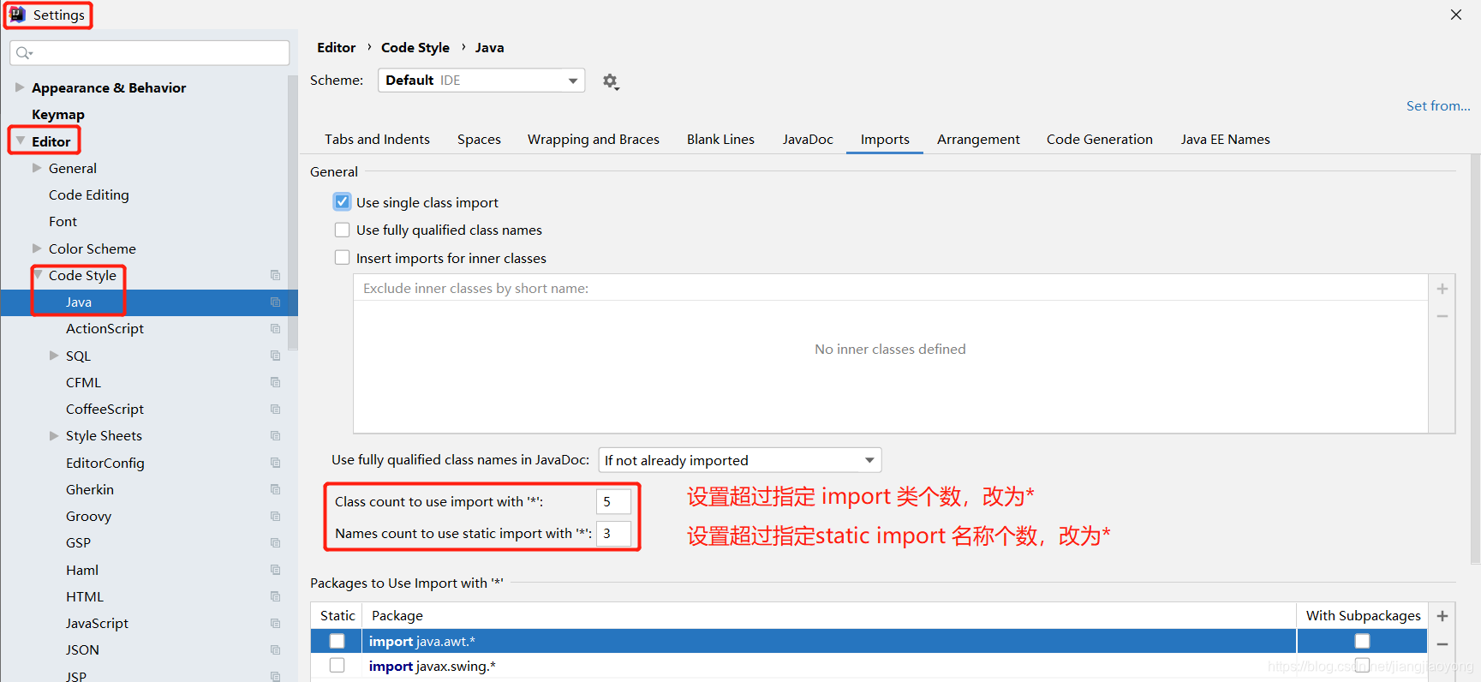Expand the Style Sheets node
This screenshot has width=1481, height=682.
pyautogui.click(x=54, y=435)
